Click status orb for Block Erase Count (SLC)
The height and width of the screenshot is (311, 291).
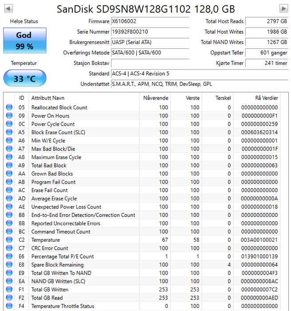(9, 132)
